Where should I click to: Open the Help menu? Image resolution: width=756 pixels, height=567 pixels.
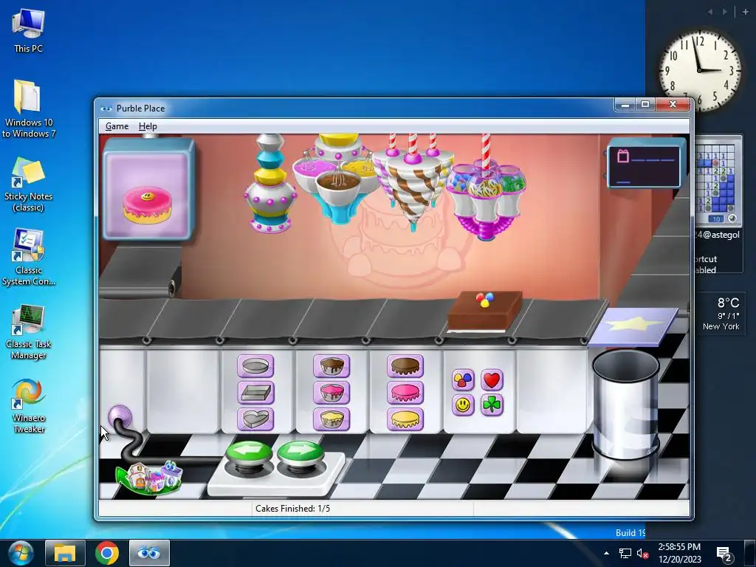click(148, 126)
